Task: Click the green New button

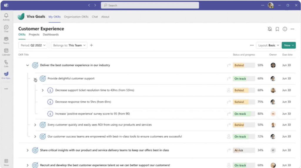Action: [x=289, y=45]
